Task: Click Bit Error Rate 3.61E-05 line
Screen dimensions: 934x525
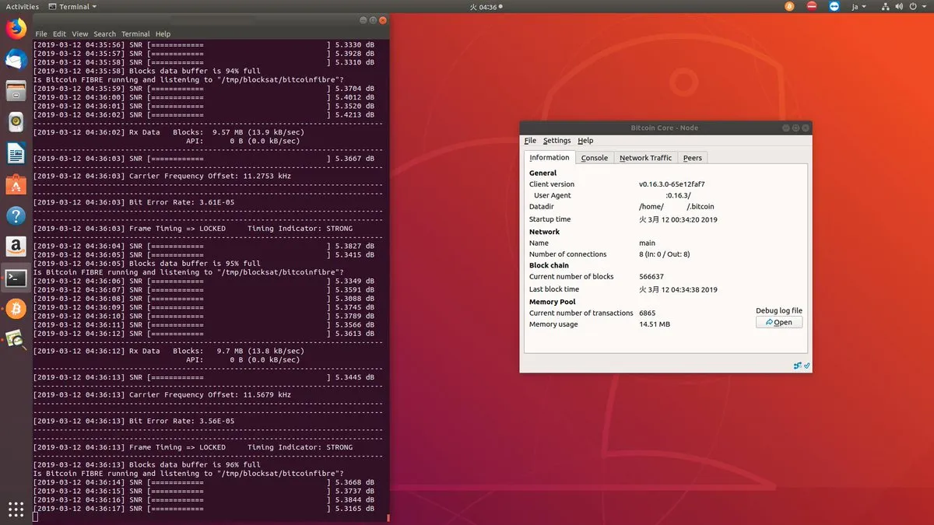Action: (133, 202)
